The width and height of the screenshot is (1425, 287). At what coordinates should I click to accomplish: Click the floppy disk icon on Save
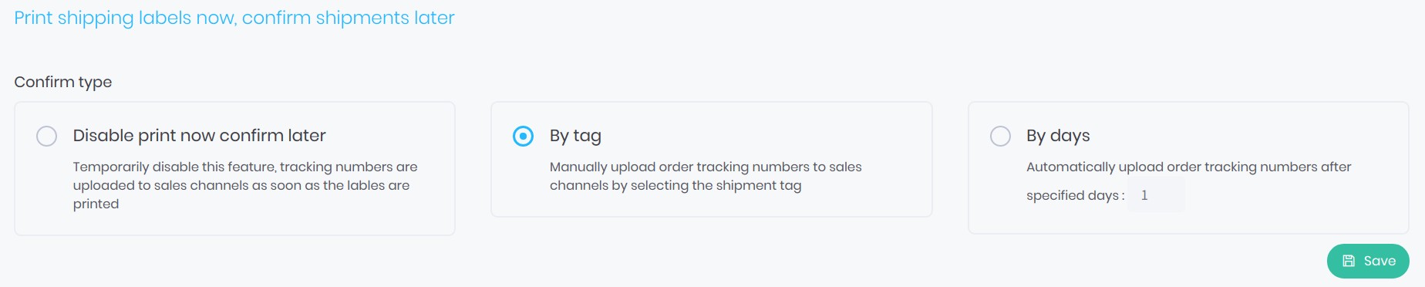click(1349, 261)
